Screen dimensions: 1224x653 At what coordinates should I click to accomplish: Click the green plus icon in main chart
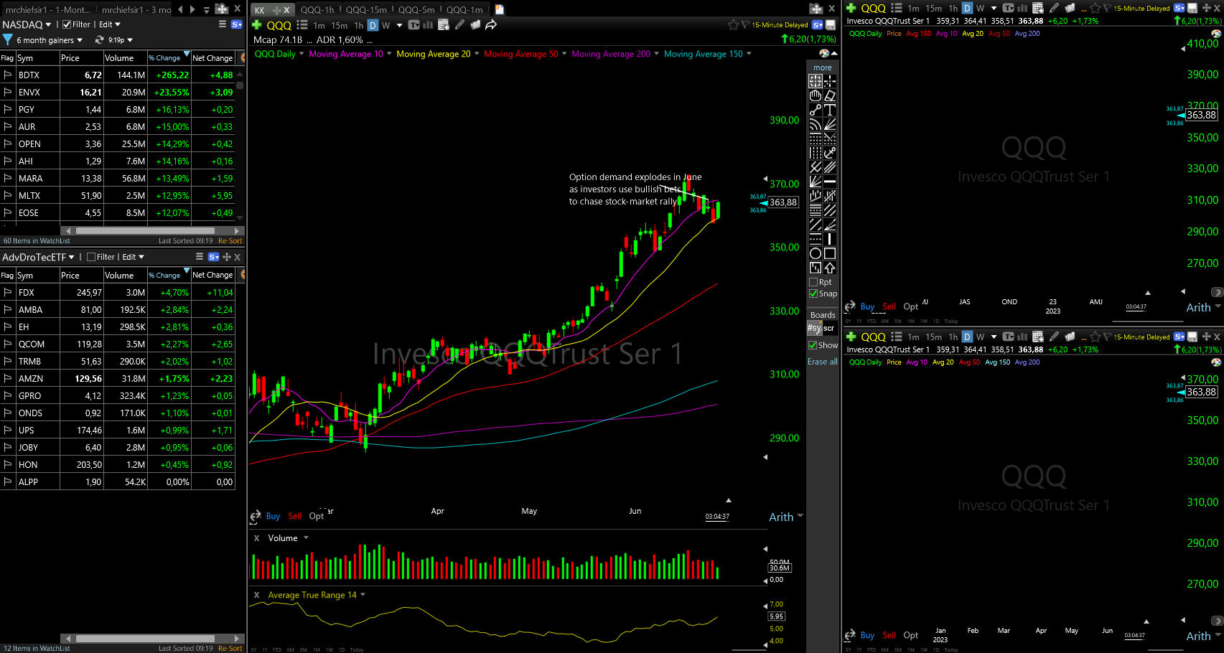pyautogui.click(x=256, y=24)
